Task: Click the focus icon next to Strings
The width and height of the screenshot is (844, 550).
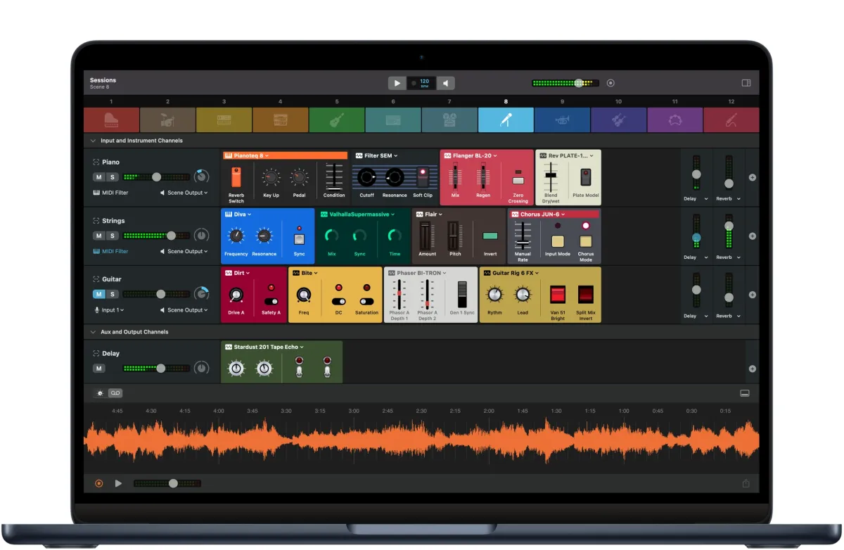Action: coord(96,221)
